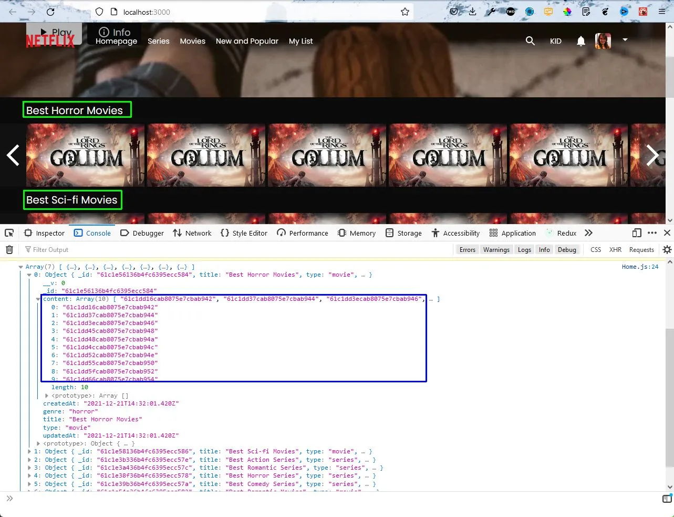
Task: Click the Netflix profile avatar
Action: 603,40
